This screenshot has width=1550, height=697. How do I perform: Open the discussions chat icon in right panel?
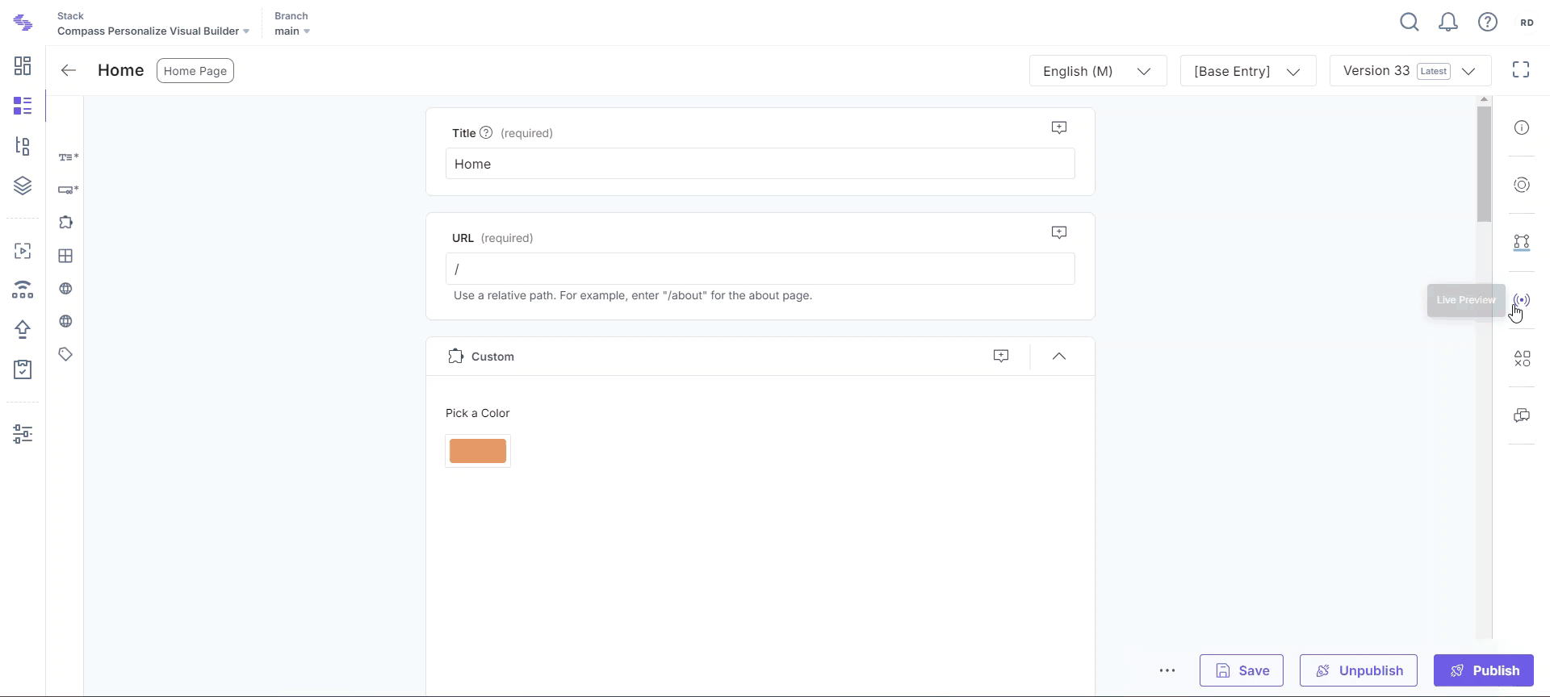(x=1522, y=415)
